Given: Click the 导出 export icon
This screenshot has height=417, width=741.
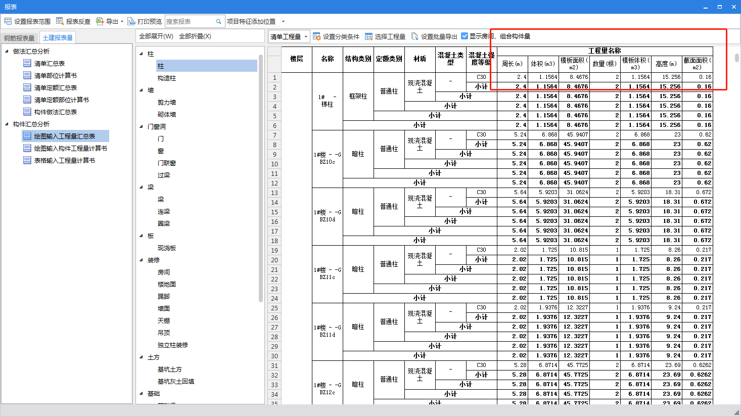Looking at the screenshot, I should click(100, 21).
